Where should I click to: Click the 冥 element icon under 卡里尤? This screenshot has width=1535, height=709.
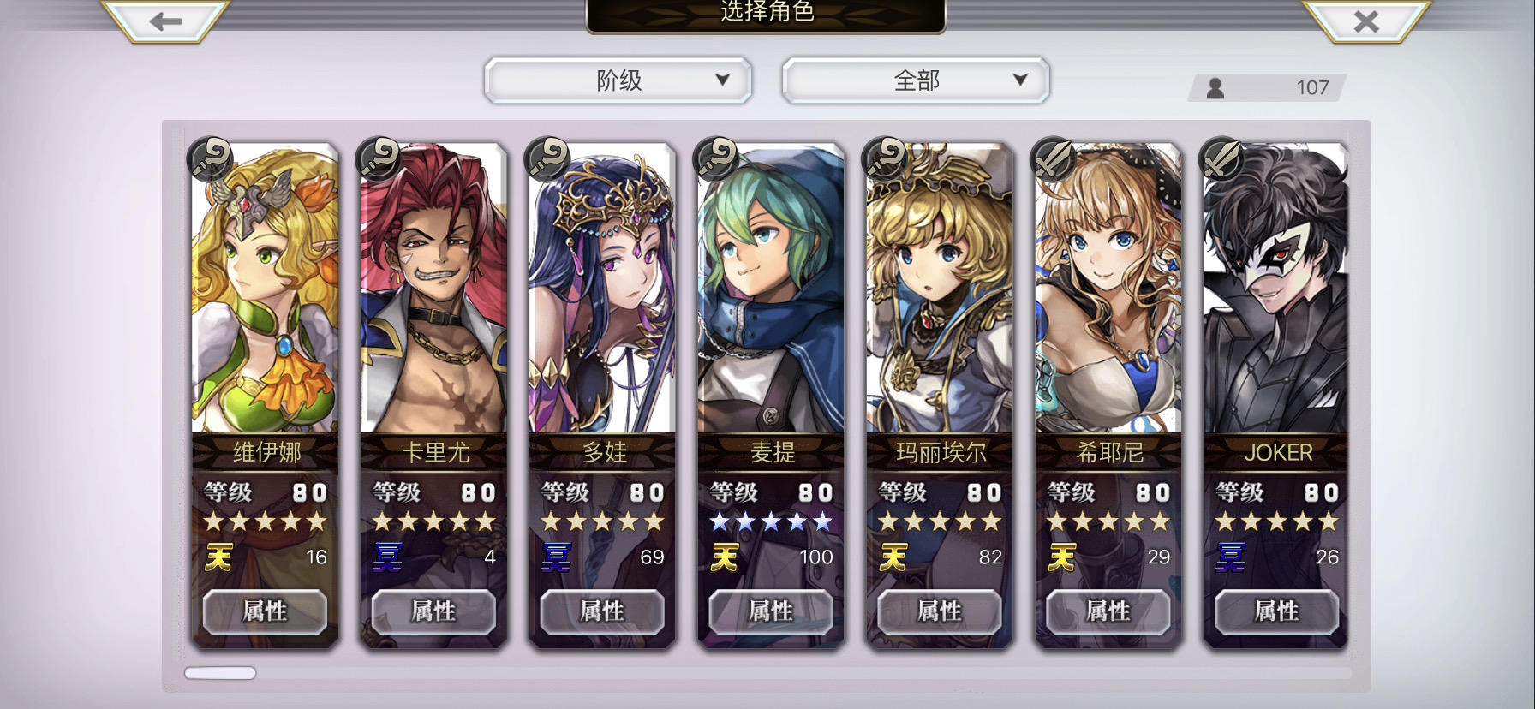(x=387, y=557)
